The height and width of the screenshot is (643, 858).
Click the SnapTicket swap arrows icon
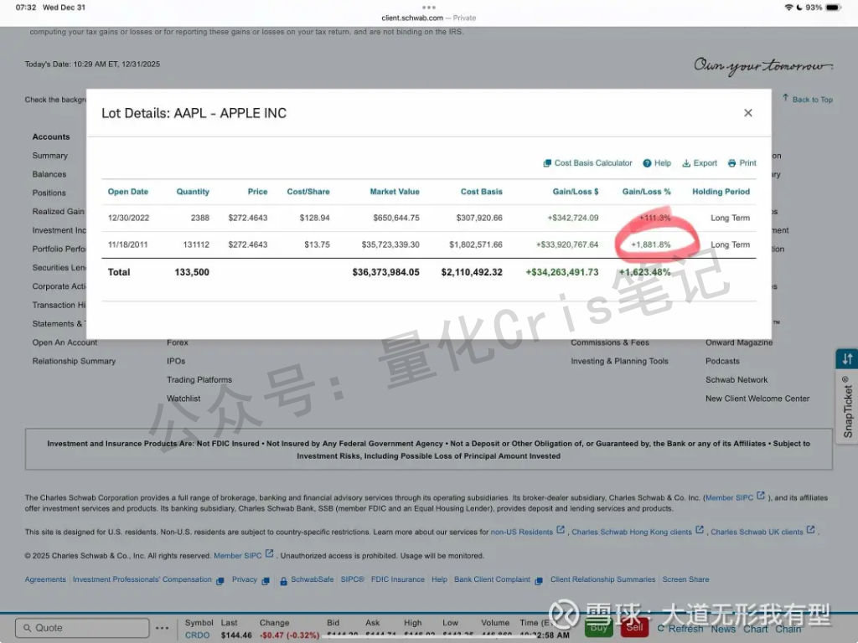point(847,358)
